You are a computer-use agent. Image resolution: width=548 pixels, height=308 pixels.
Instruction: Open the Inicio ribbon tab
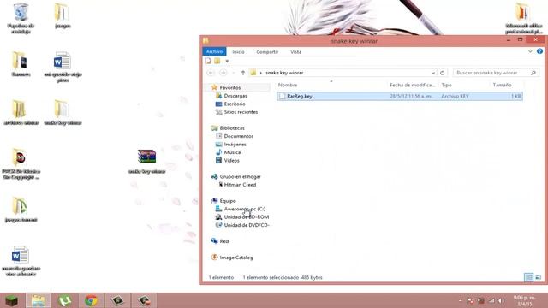pos(238,51)
